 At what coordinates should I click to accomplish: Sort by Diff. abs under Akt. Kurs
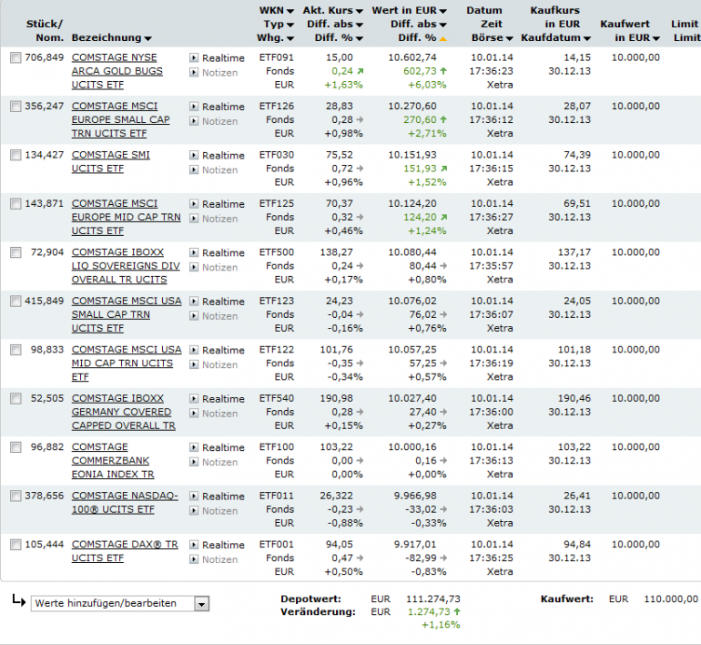(335, 25)
